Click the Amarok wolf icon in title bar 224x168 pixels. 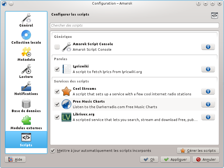4,3
